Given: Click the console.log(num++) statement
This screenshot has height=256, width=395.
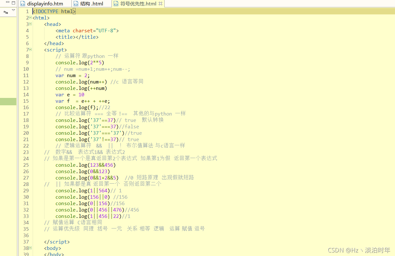Looking at the screenshot, I should pyautogui.click(x=81, y=82).
